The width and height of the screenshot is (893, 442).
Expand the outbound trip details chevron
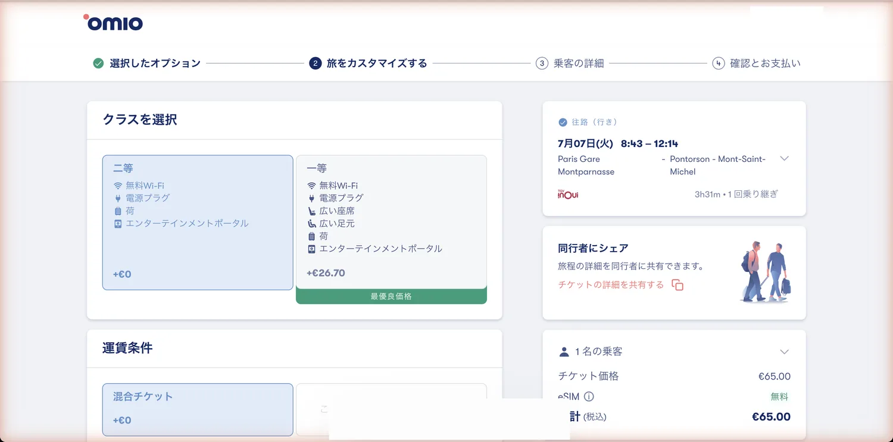pyautogui.click(x=785, y=159)
